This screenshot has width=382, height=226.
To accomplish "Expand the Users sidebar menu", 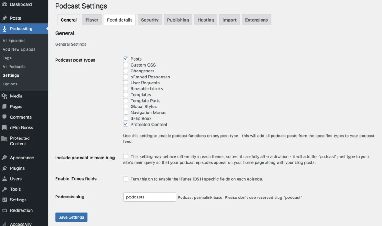I will click(x=16, y=179).
